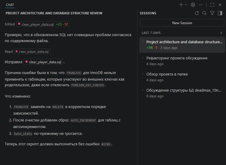Open dropdown arrow next to new chat plus
The height and width of the screenshot is (165, 226).
tap(186, 5)
